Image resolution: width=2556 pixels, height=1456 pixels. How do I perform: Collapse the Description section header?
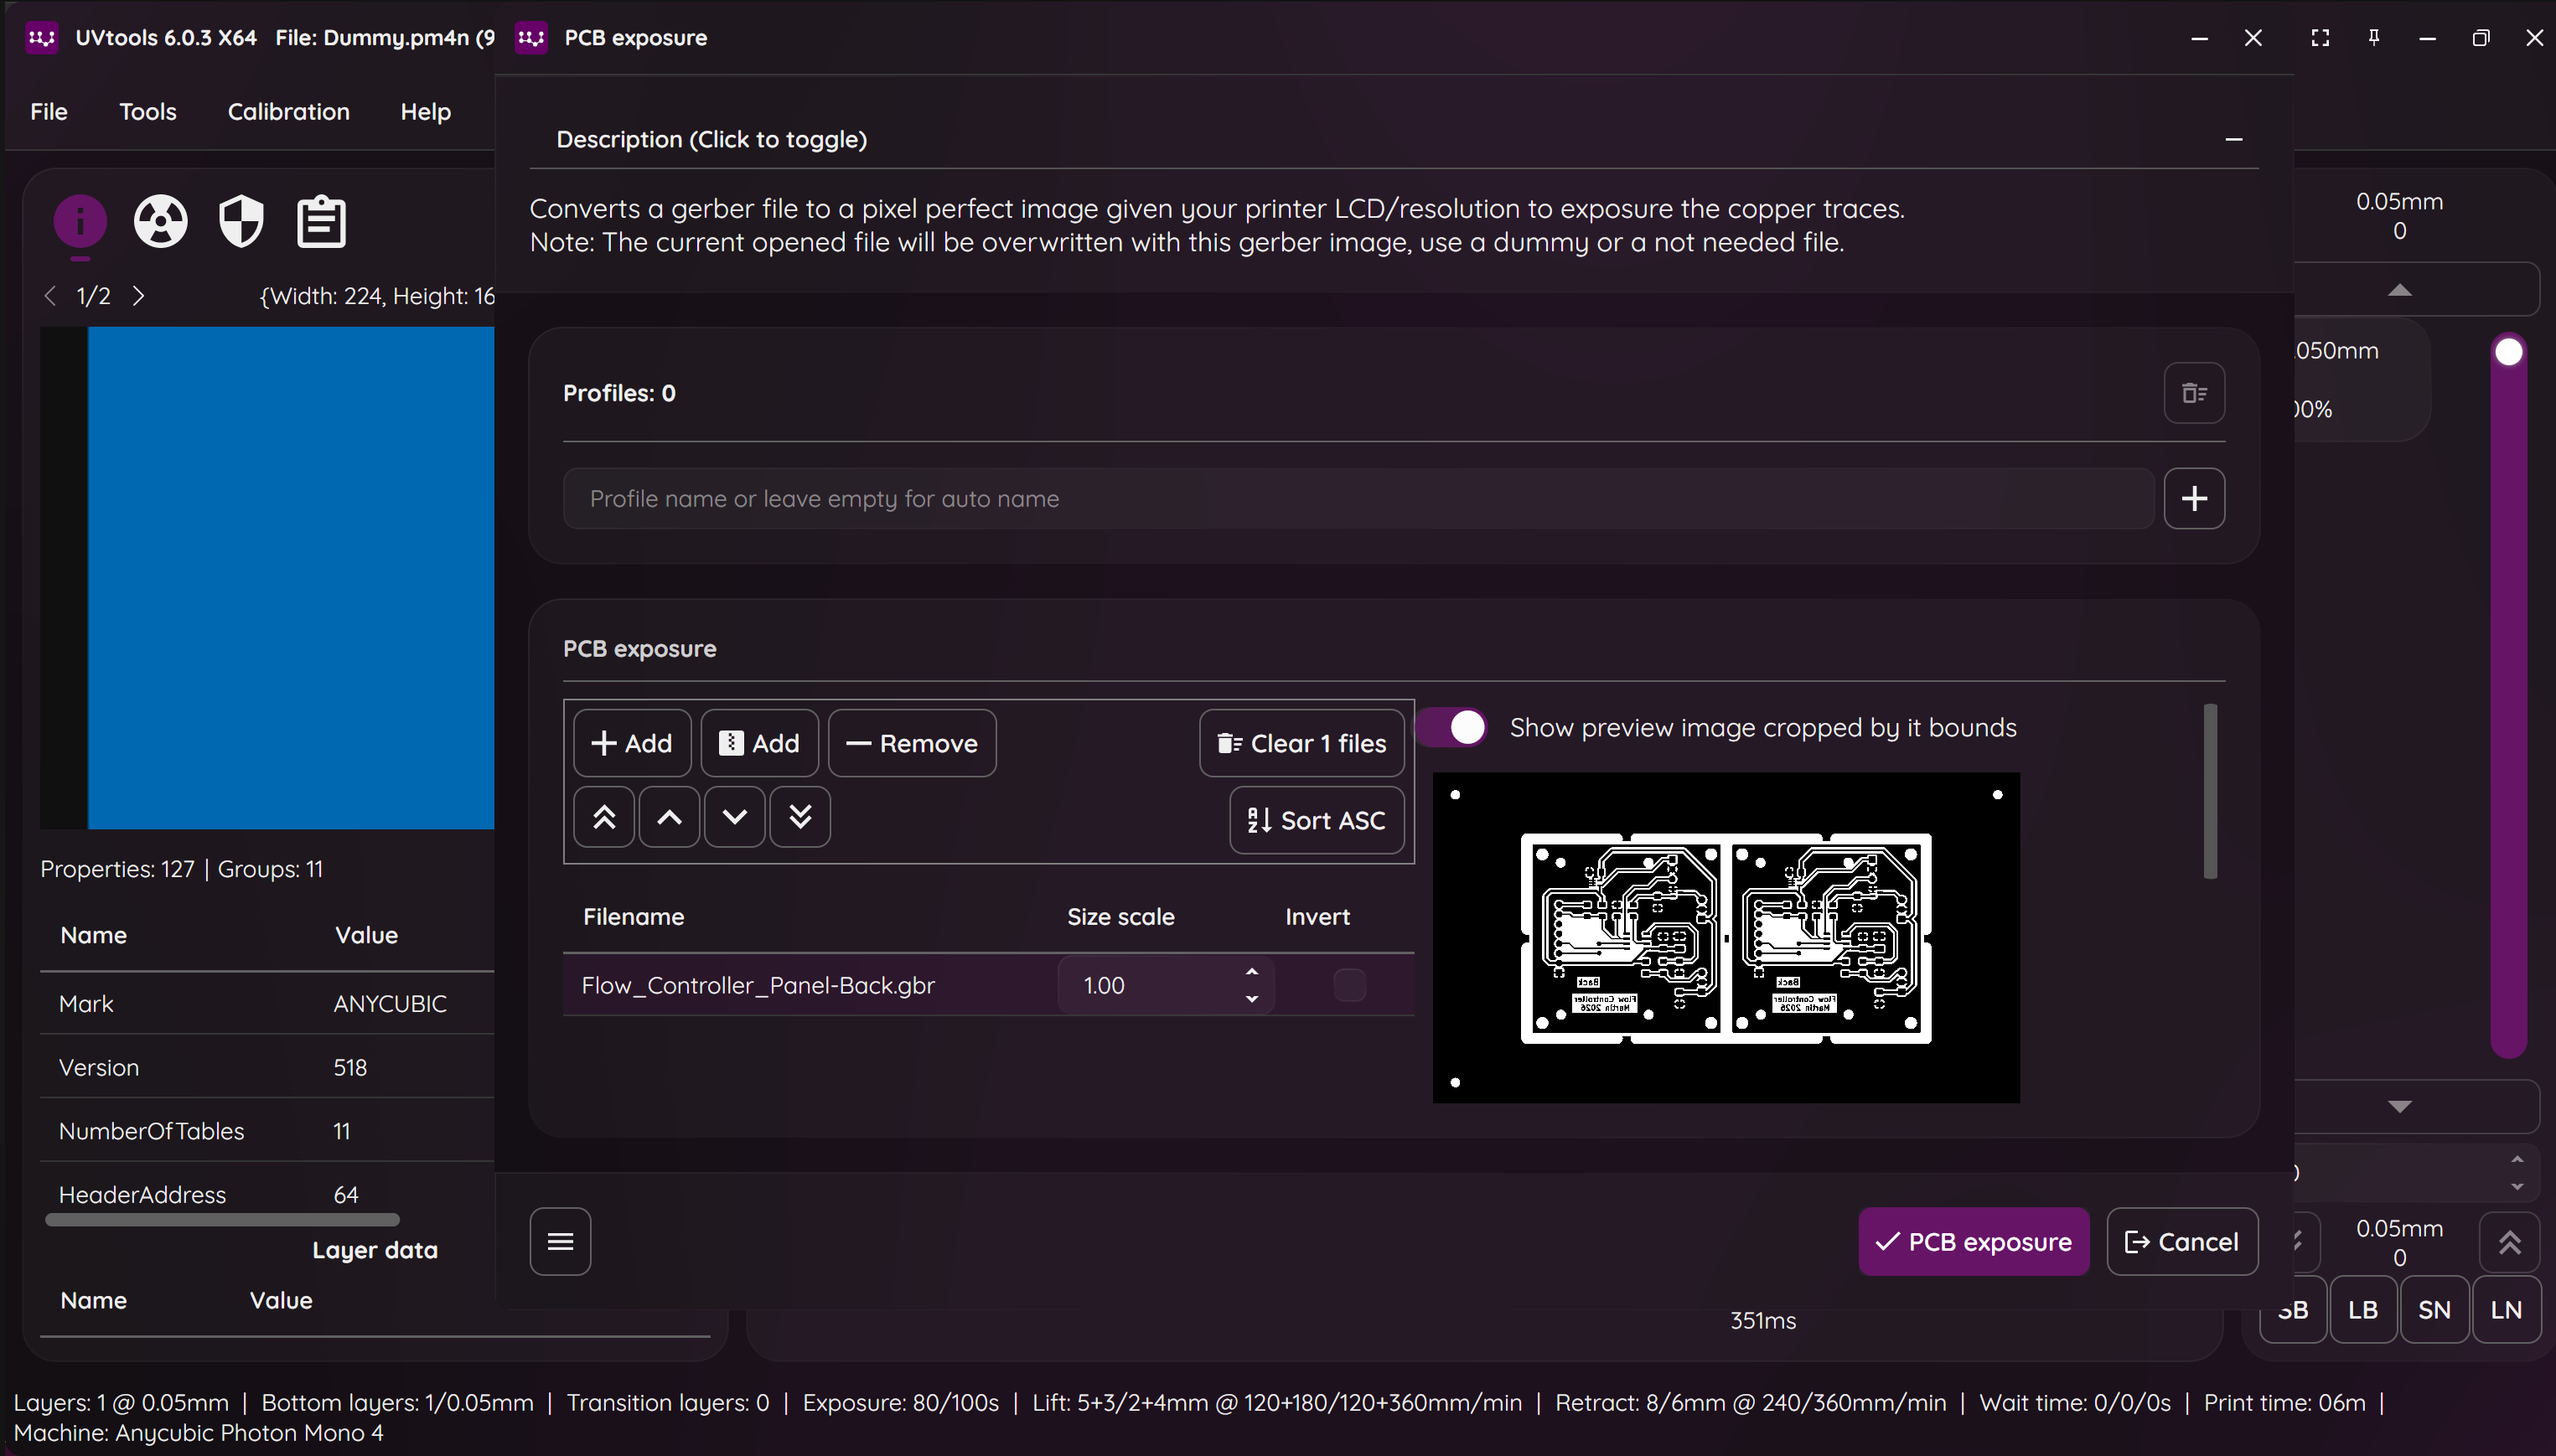[x=1394, y=139]
